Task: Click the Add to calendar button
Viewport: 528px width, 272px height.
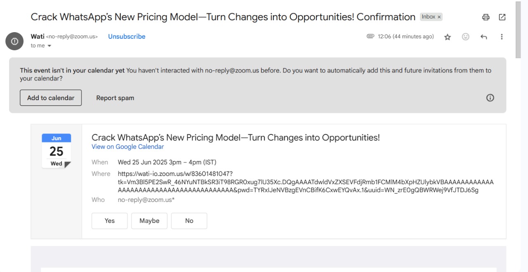Action: (x=51, y=98)
